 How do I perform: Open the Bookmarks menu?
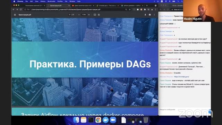(x=51, y=1)
